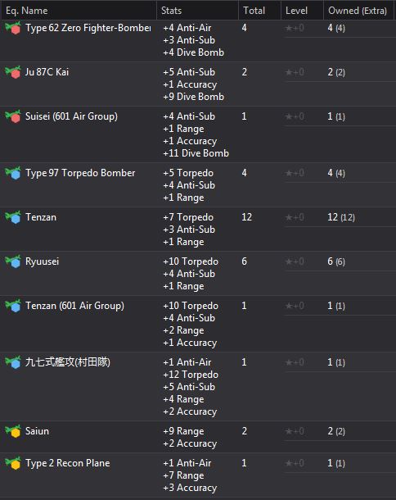Click the +9 Range stat of Saiun
The width and height of the screenshot is (396, 500).
tap(183, 431)
